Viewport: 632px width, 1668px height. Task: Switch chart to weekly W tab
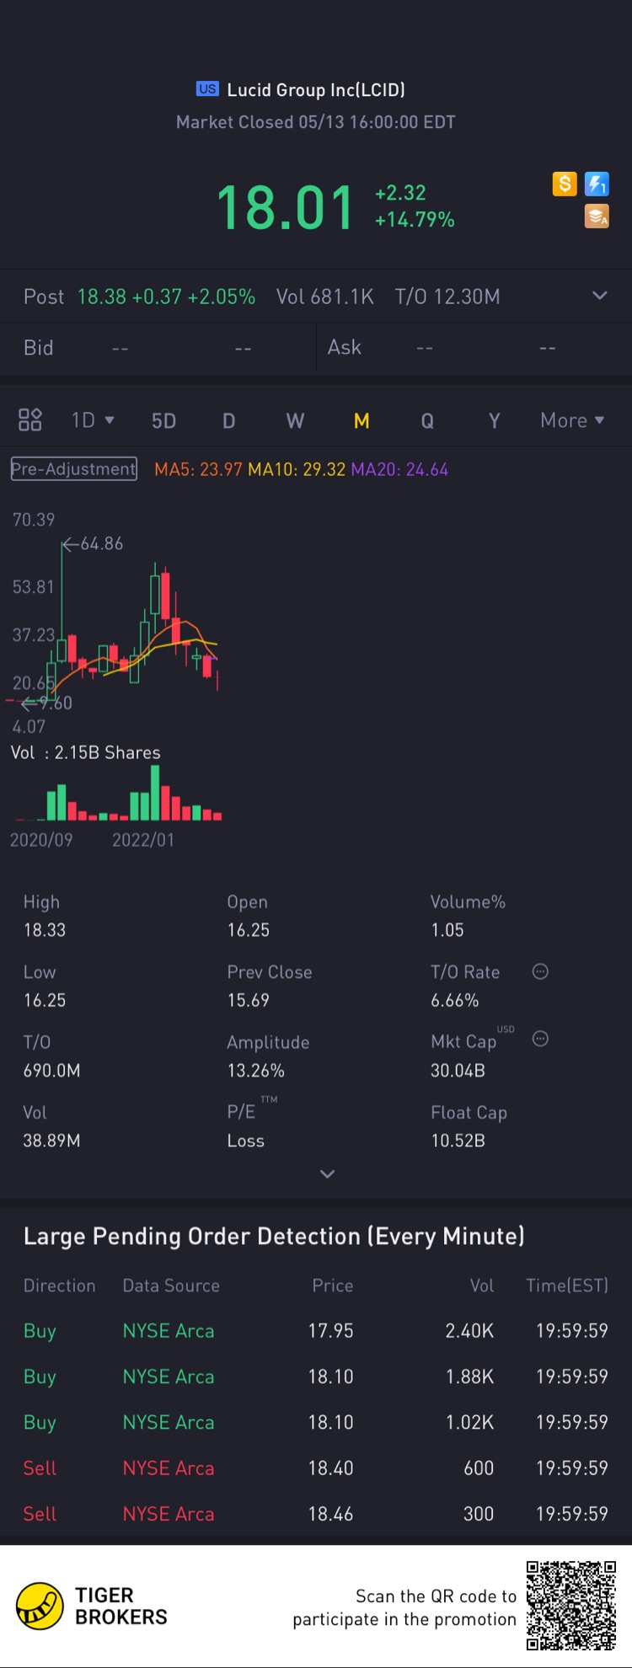(x=295, y=420)
